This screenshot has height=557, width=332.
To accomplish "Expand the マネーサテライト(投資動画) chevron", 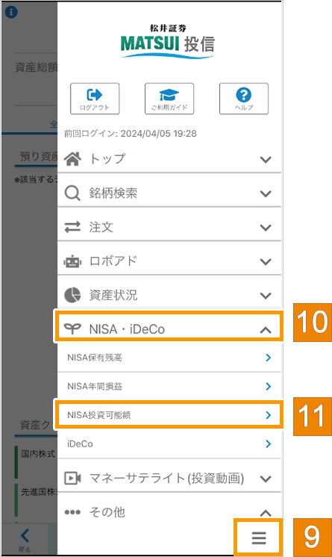I will point(266,479).
